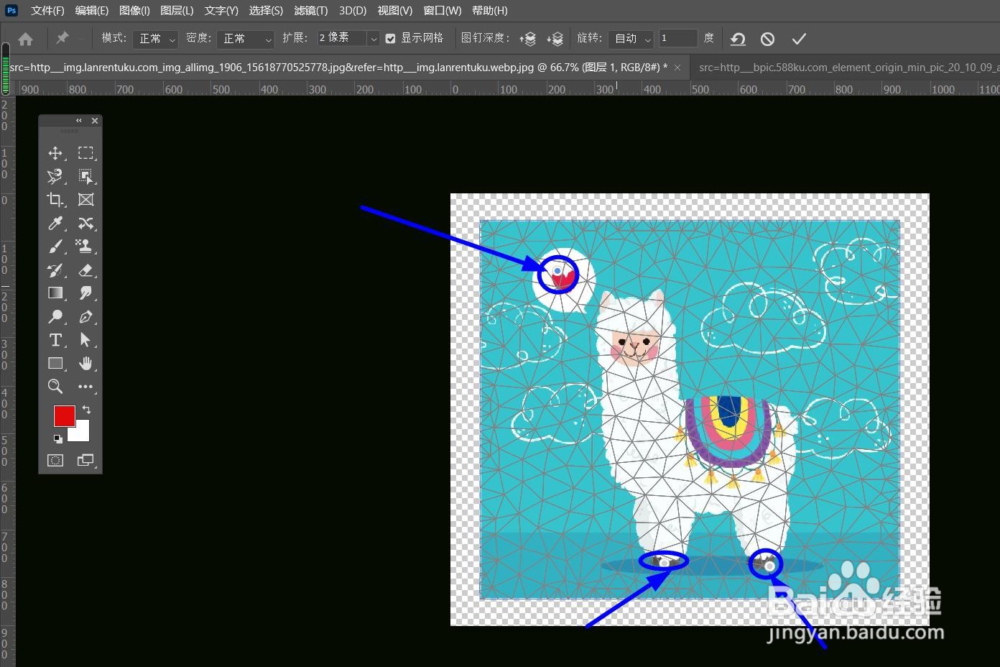Open the 密度 (density) dropdown
Image resolution: width=1000 pixels, height=667 pixels.
[246, 39]
